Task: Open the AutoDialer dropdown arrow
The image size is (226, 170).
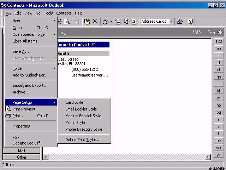Action: coord(111,22)
